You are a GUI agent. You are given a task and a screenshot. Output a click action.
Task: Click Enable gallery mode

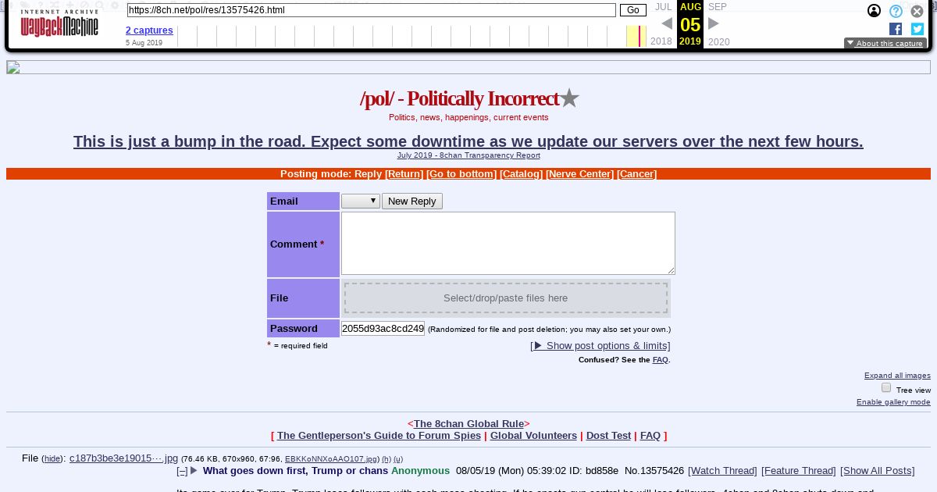pos(893,402)
